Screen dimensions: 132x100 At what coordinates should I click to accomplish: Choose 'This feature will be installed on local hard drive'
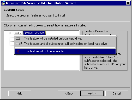coord(65,38)
